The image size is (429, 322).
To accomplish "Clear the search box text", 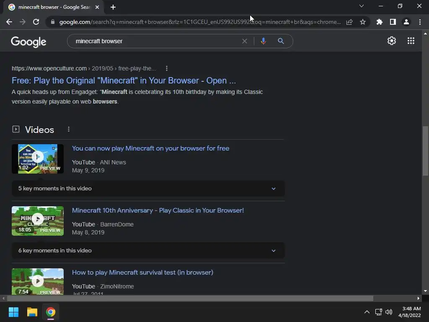I will [x=245, y=41].
